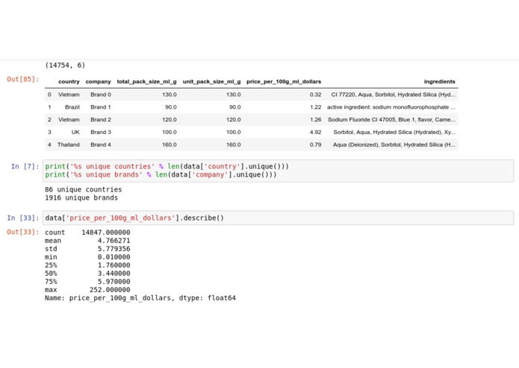Image resolution: width=519 pixels, height=368 pixels.
Task: Click the max value 252.000000
Action: (x=110, y=290)
